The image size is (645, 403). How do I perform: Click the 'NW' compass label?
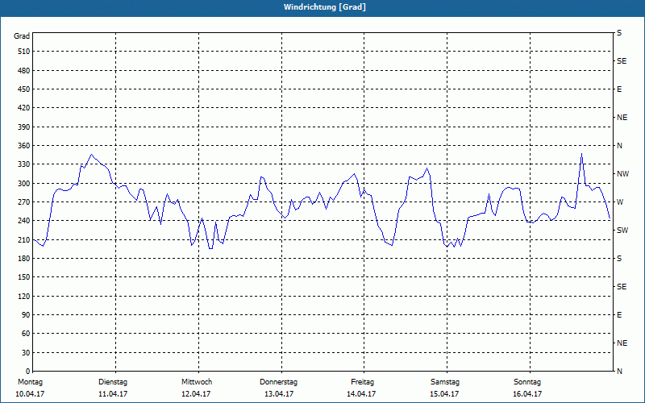coord(622,174)
